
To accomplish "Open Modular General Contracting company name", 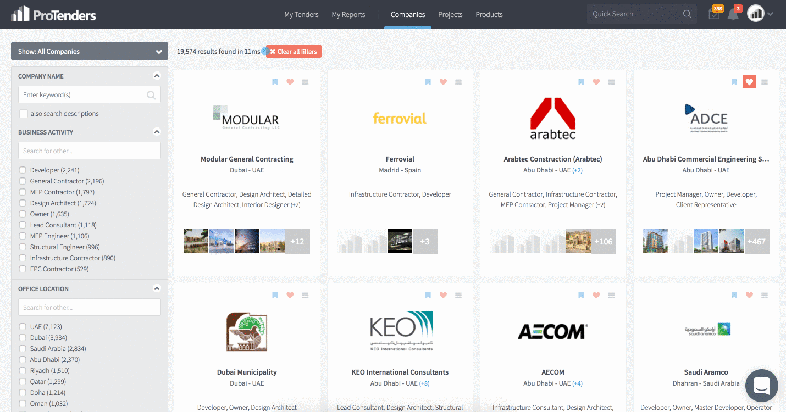I will [247, 159].
